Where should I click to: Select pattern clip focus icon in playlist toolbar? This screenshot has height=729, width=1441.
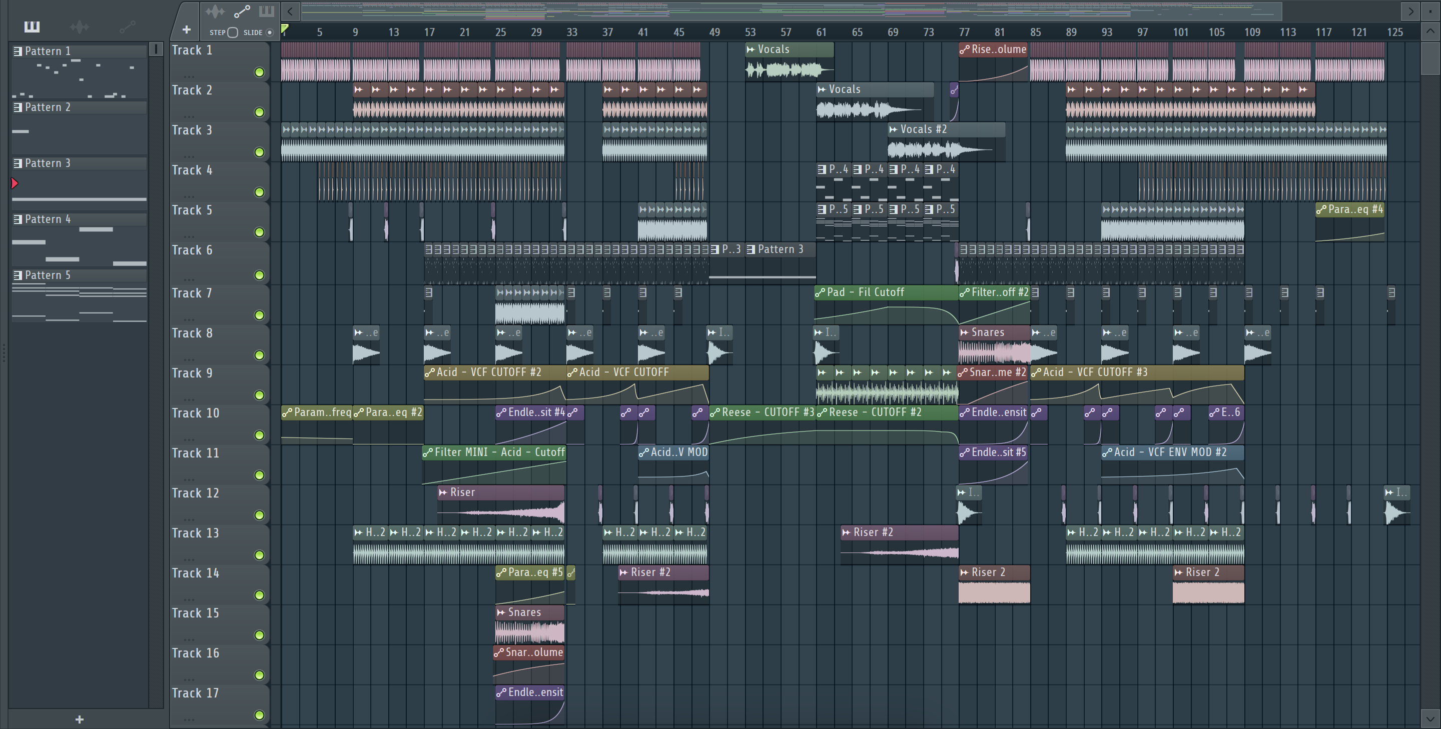click(266, 11)
